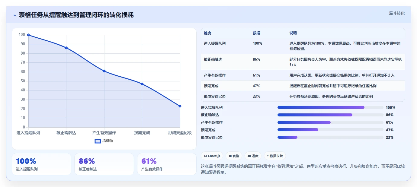This screenshot has height=187, width=417.
Task: Click the 86% 被正确触达 stat card
Action: (x=104, y=164)
